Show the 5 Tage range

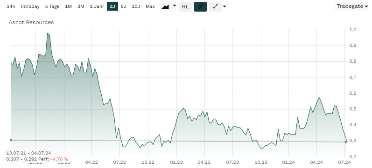(x=52, y=6)
